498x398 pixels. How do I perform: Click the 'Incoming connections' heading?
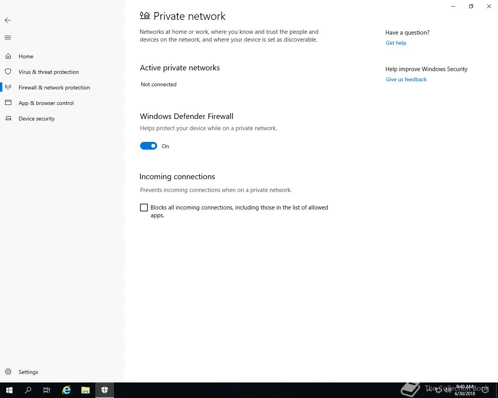(177, 176)
